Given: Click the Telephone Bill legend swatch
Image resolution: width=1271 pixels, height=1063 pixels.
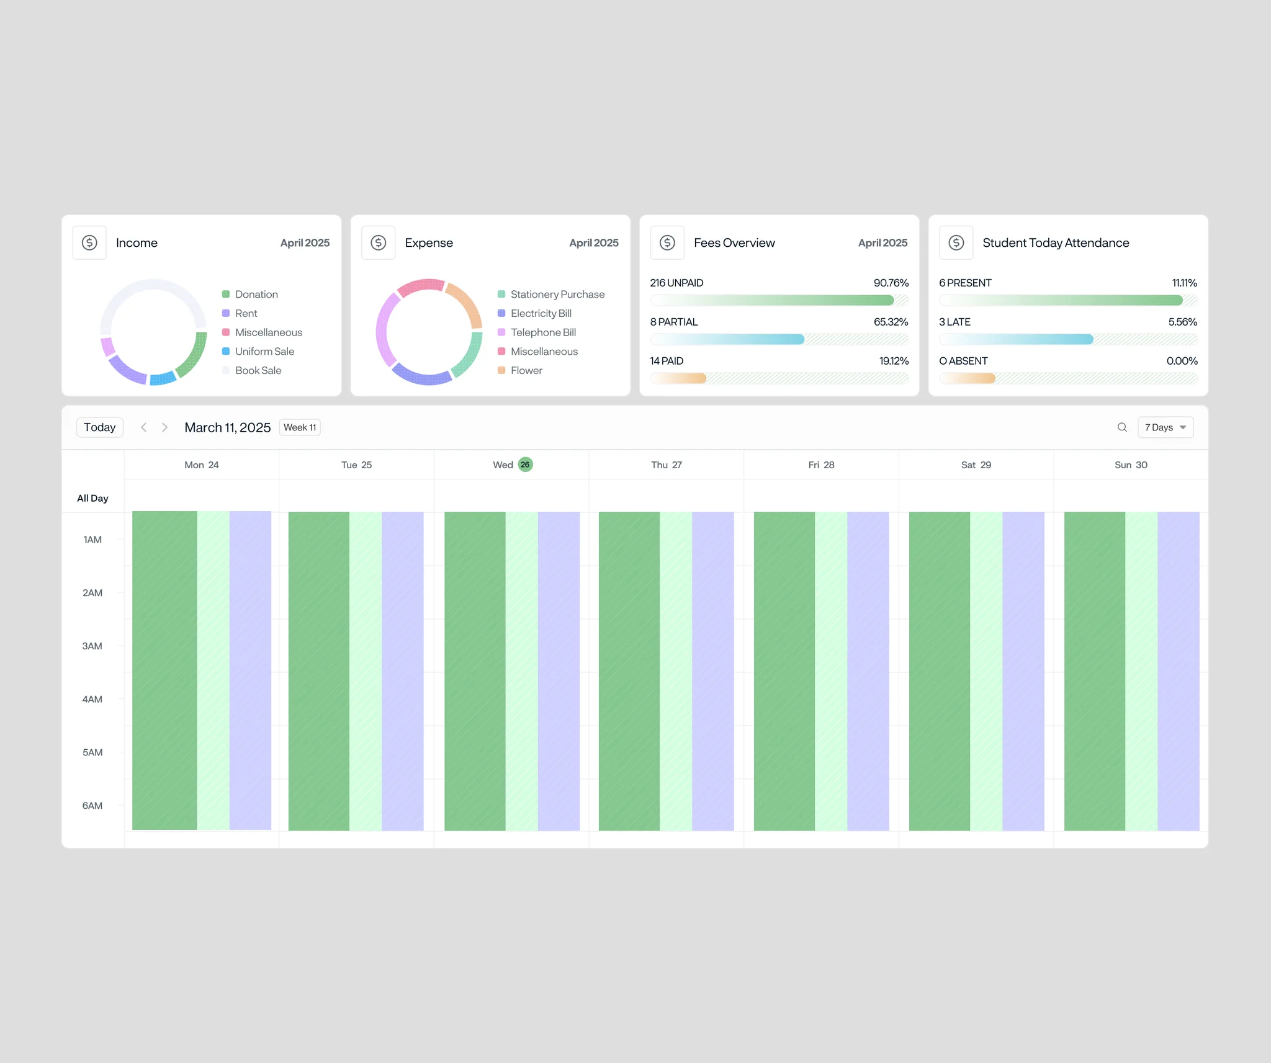Looking at the screenshot, I should pos(501,332).
